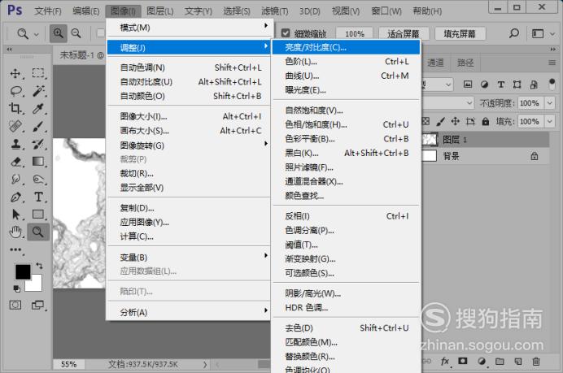Swap foreground and background colors
Viewport: 563px width, 373px height.
coord(40,266)
